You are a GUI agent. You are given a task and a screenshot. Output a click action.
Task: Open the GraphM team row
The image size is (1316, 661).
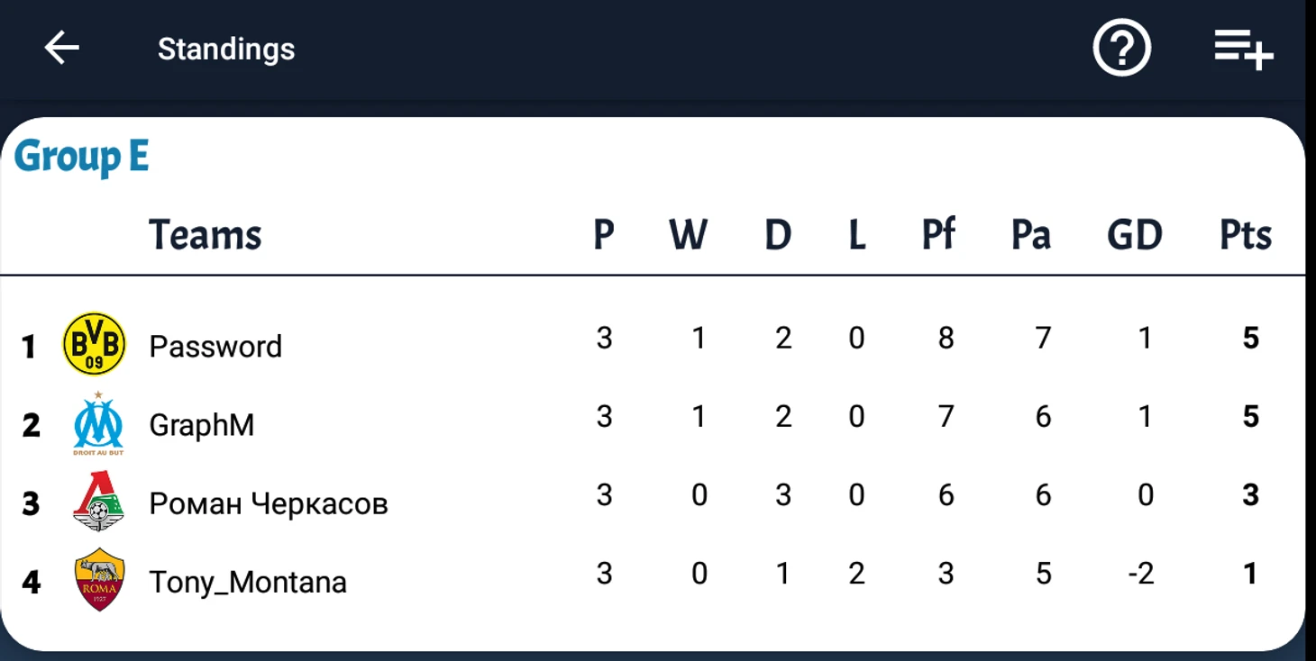pos(653,422)
